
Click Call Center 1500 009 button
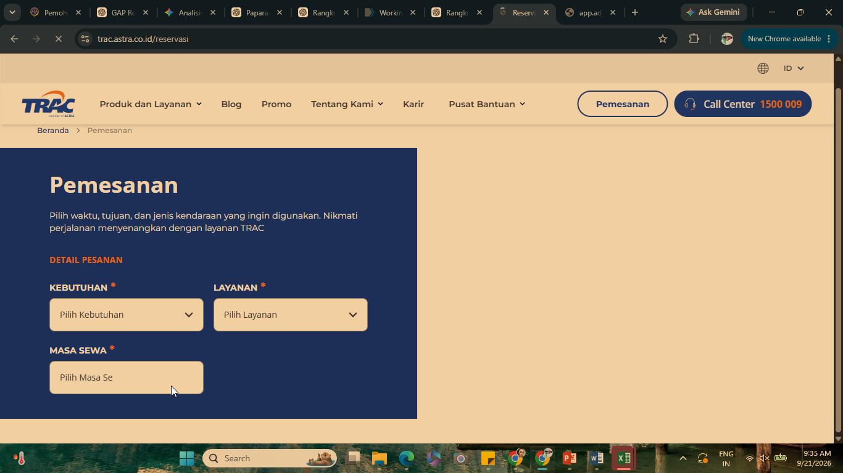point(742,104)
